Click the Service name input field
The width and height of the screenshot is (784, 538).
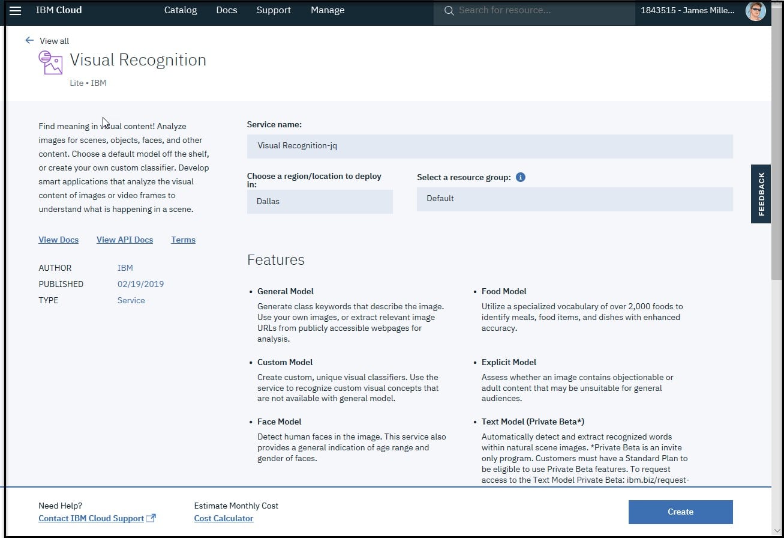pos(490,147)
